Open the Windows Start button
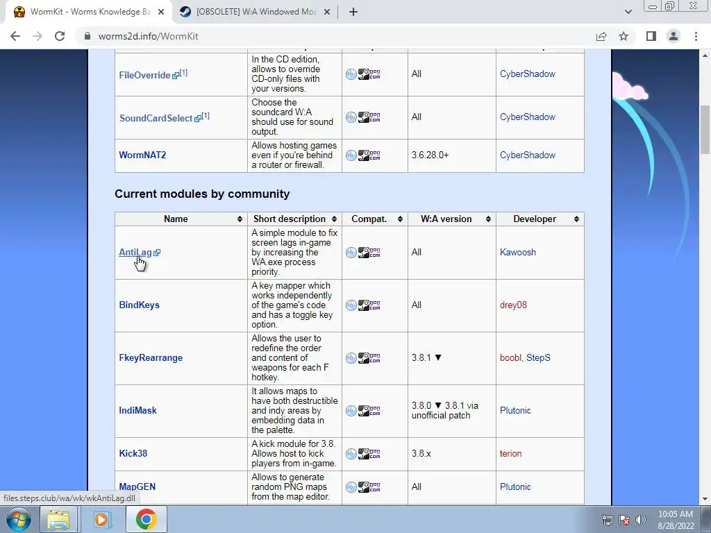 coord(18,519)
